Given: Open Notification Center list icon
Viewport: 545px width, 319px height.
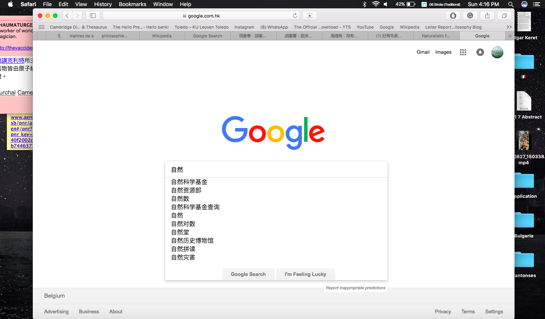Looking at the screenshot, I should coord(537,4).
